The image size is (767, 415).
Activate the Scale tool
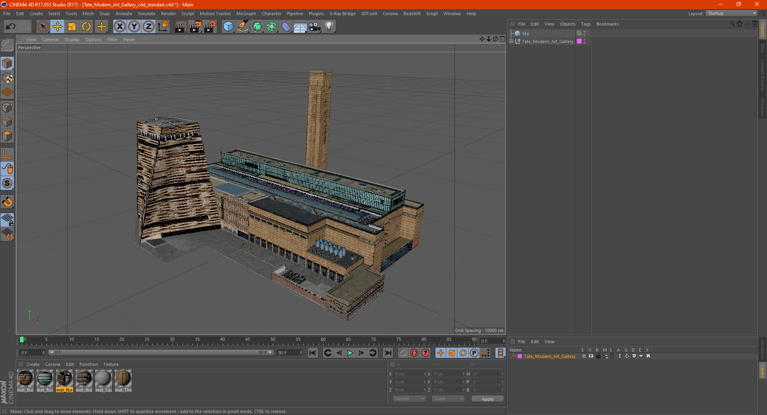72,27
